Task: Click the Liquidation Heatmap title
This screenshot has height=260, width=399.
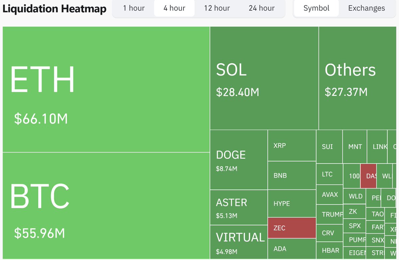Action: (55, 9)
